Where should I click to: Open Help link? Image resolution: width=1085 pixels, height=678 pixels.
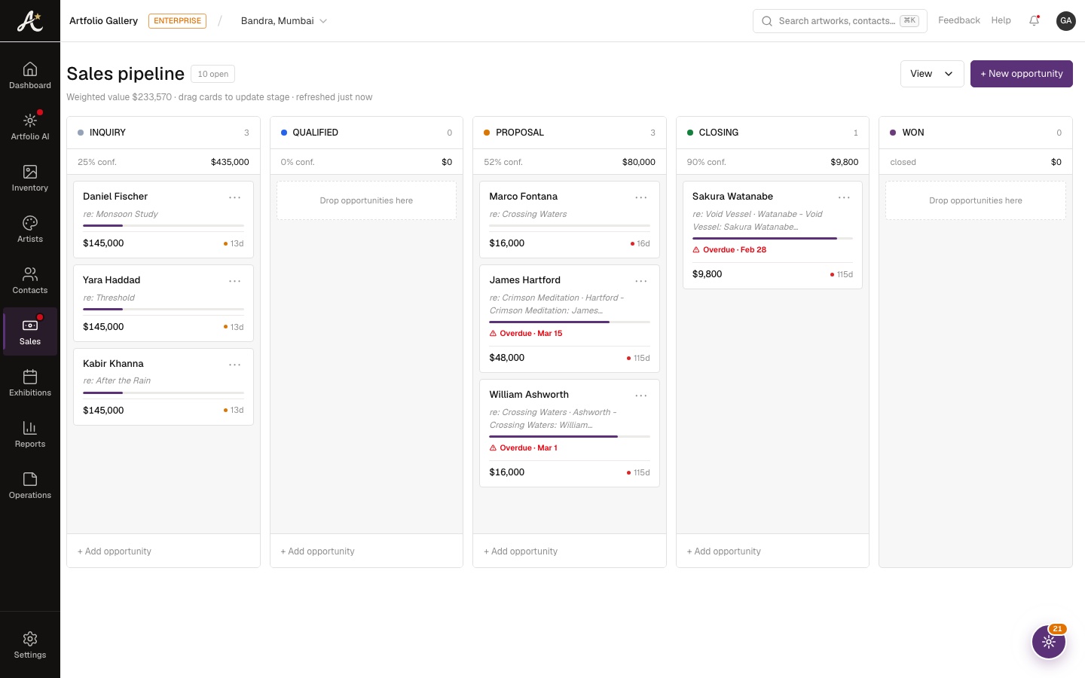(x=1001, y=20)
